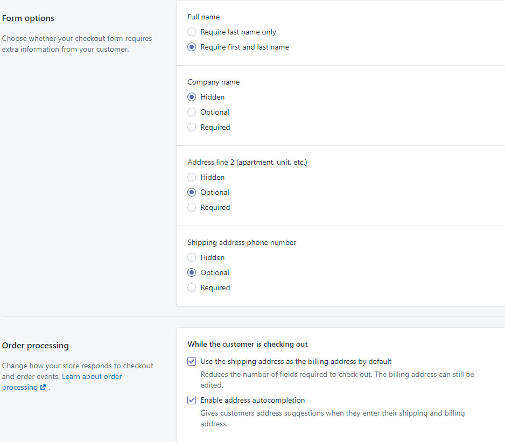Open Learn about order processing link

click(62, 382)
